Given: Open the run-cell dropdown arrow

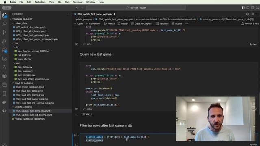Looking at the screenshot, I should (x=78, y=135).
